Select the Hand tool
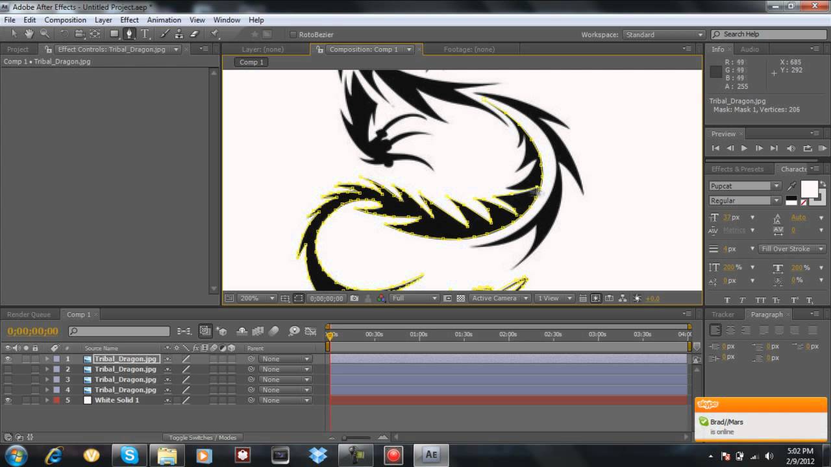This screenshot has width=831, height=467. [29, 34]
